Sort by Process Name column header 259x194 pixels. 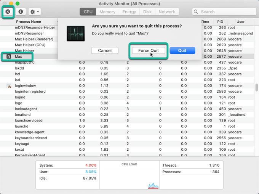click(29, 22)
